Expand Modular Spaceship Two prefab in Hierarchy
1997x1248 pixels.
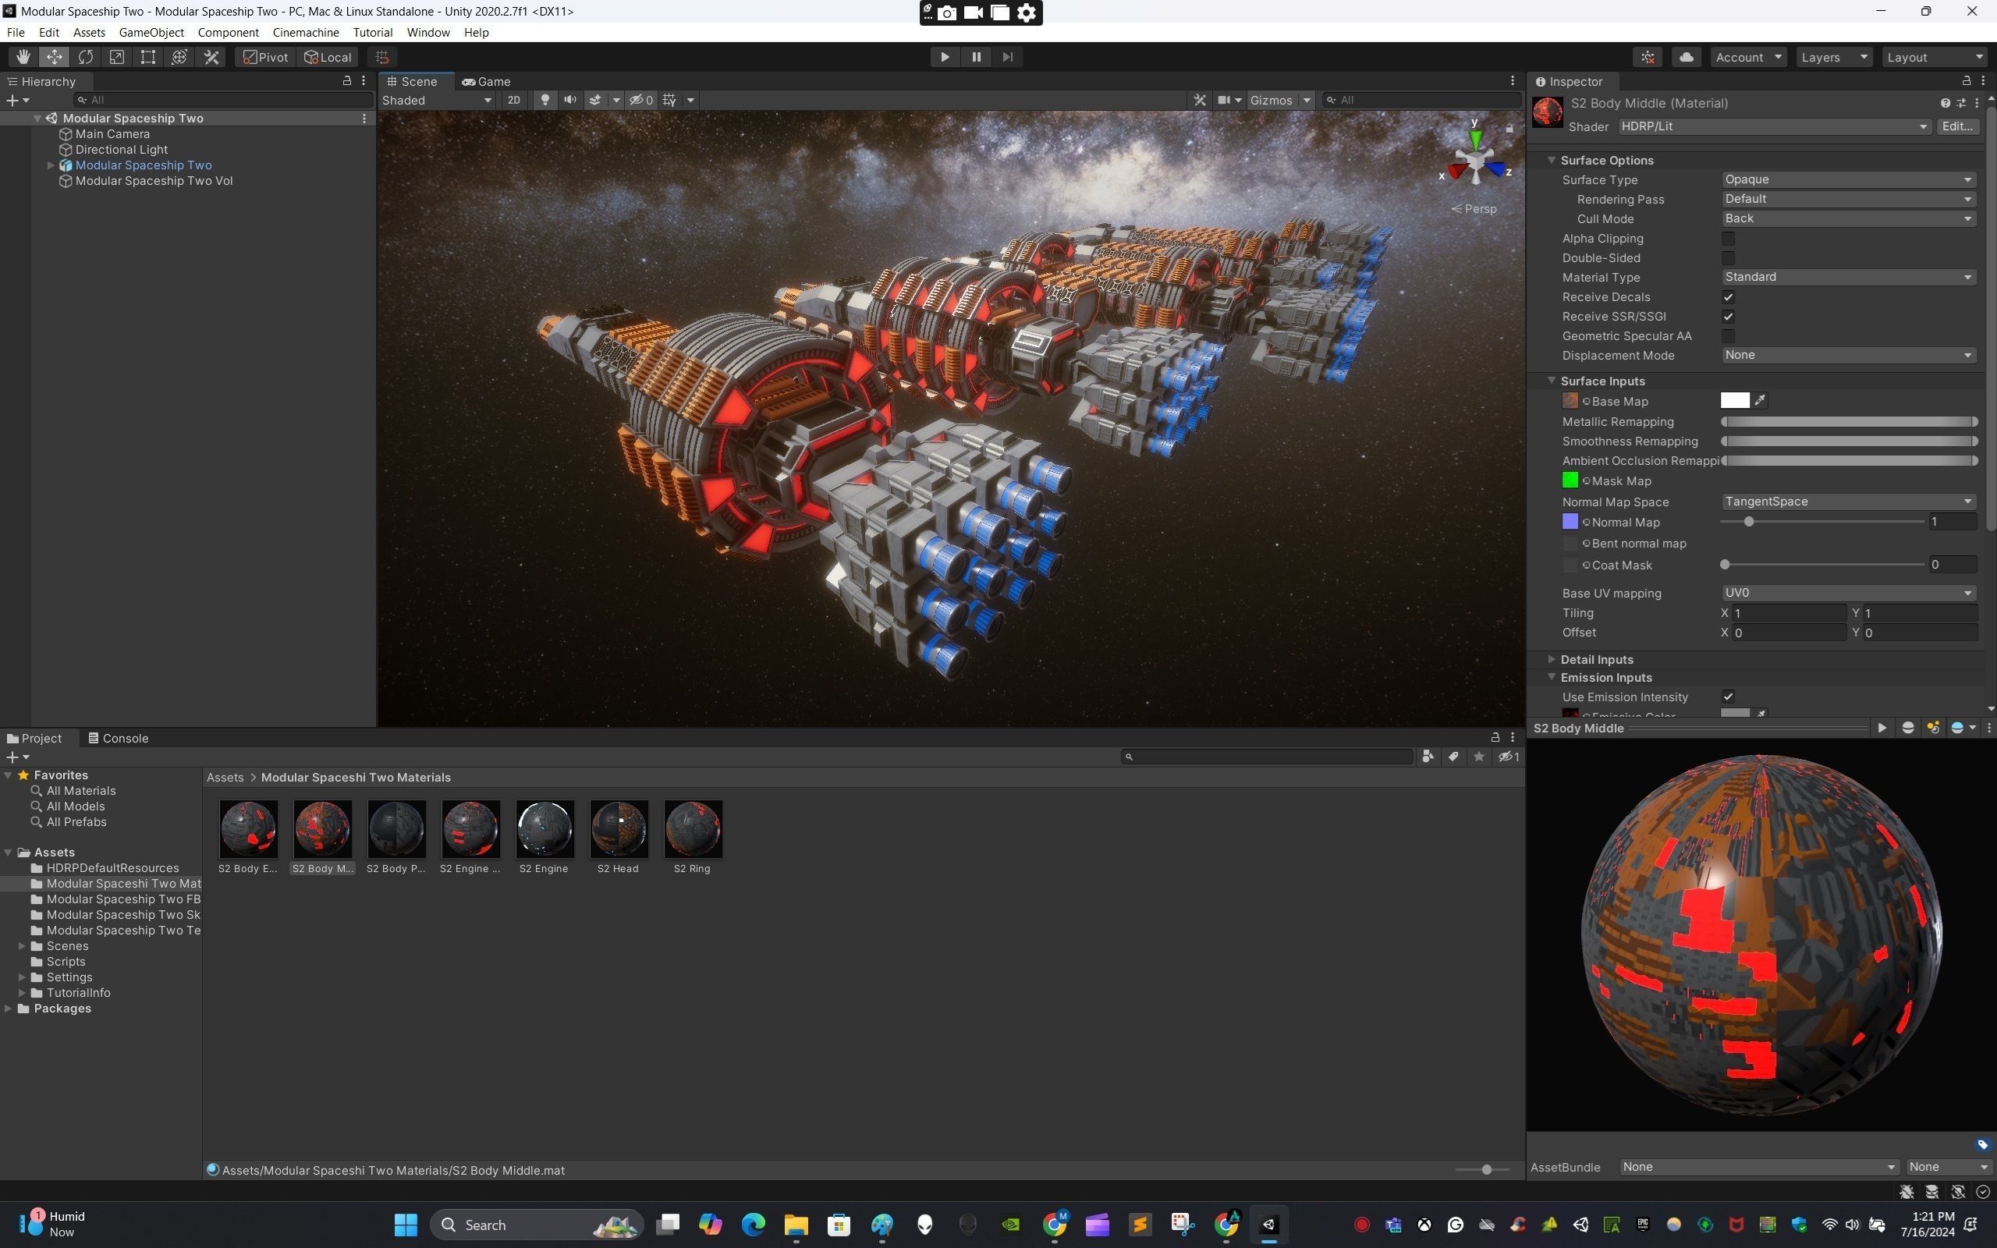click(x=51, y=165)
